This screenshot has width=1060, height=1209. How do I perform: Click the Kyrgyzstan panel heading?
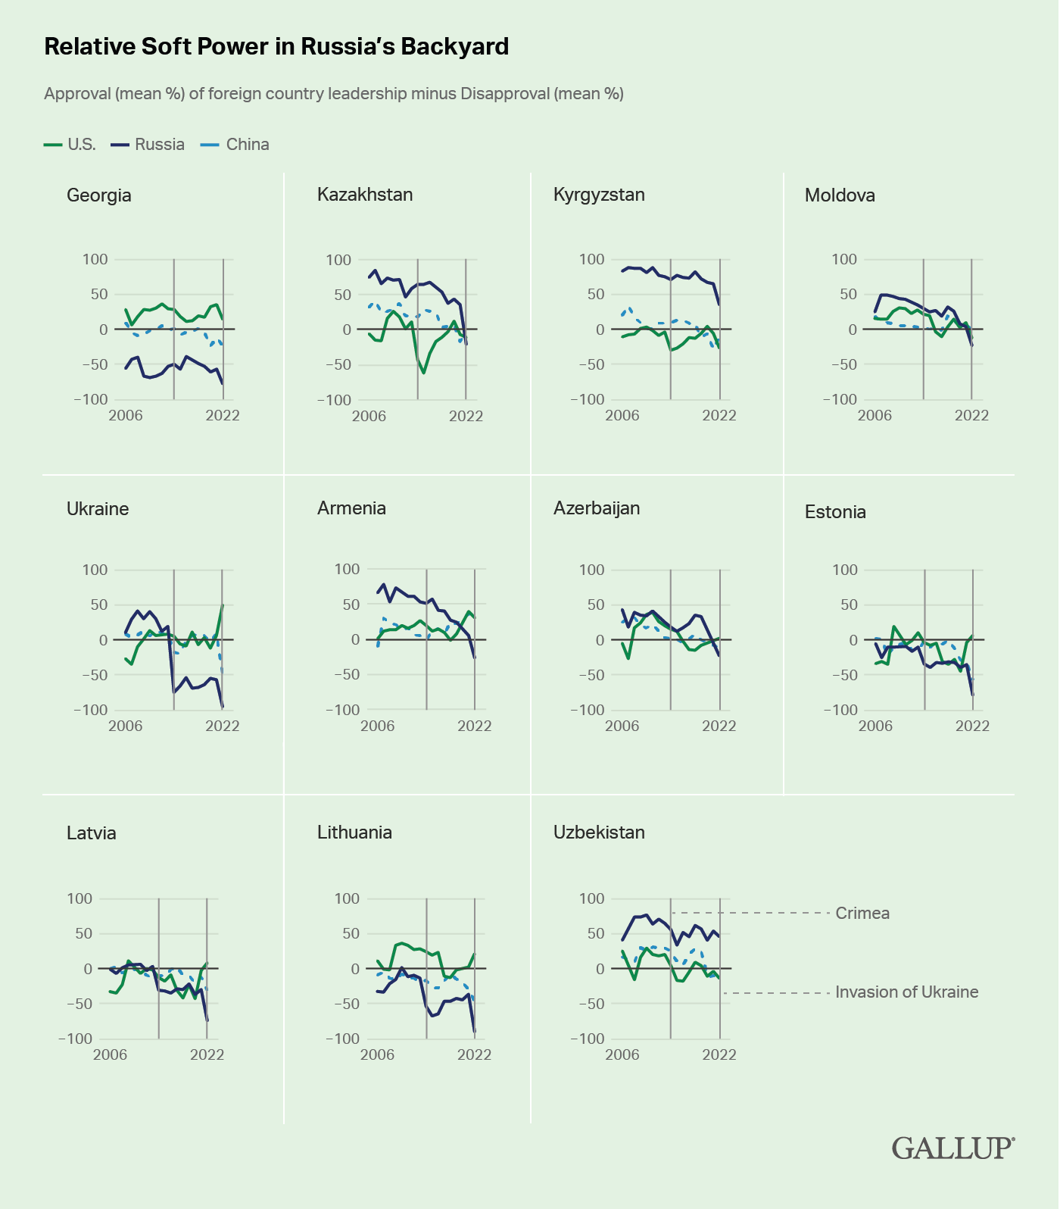pos(599,195)
